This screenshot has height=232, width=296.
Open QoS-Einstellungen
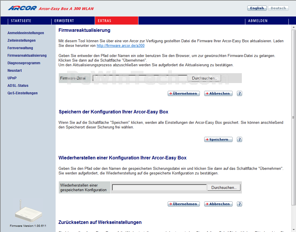click(23, 93)
